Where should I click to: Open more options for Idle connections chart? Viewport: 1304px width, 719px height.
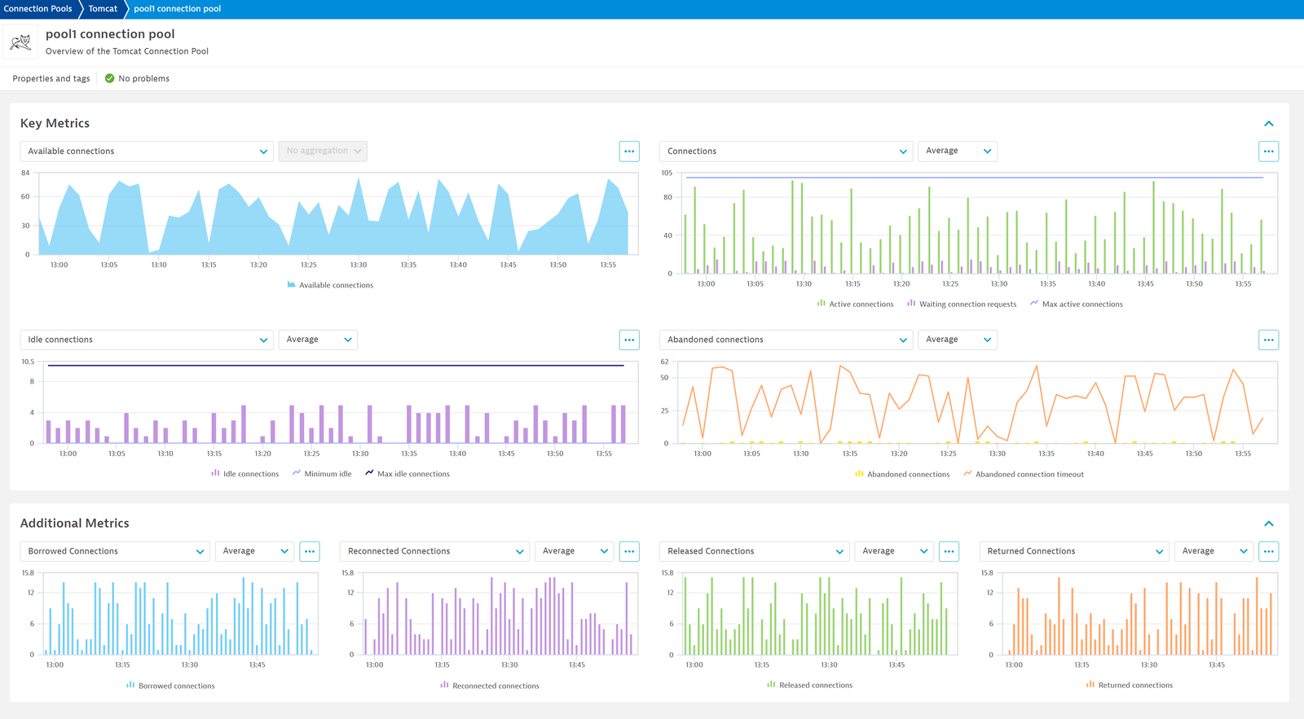click(x=629, y=340)
